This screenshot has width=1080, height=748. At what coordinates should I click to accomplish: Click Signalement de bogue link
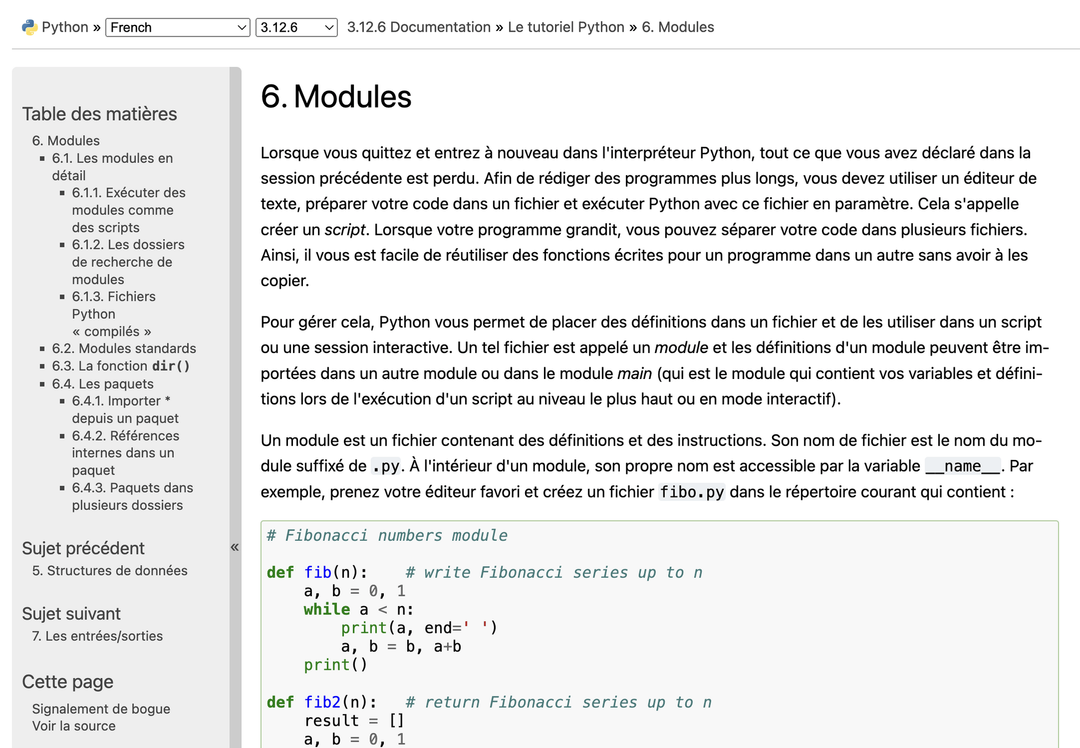point(101,709)
